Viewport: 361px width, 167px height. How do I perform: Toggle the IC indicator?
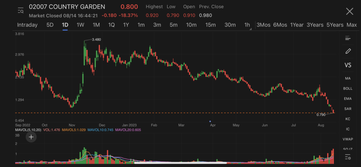pos(348,129)
